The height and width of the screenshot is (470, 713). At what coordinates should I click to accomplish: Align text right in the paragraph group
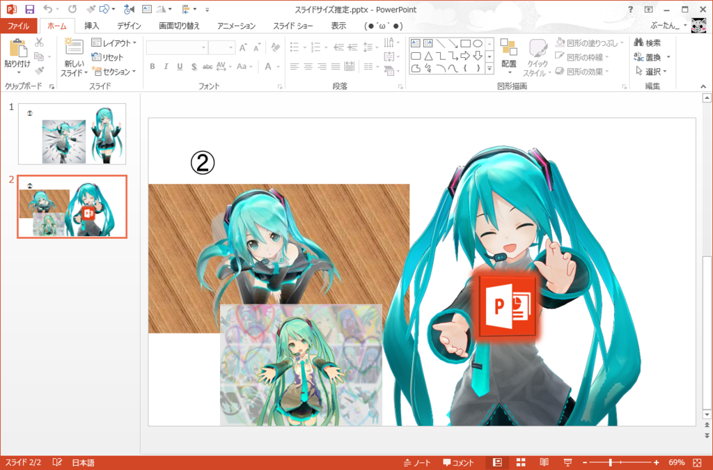tap(322, 66)
